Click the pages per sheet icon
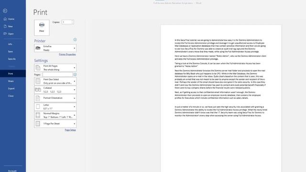306x172 pixels. (38, 124)
